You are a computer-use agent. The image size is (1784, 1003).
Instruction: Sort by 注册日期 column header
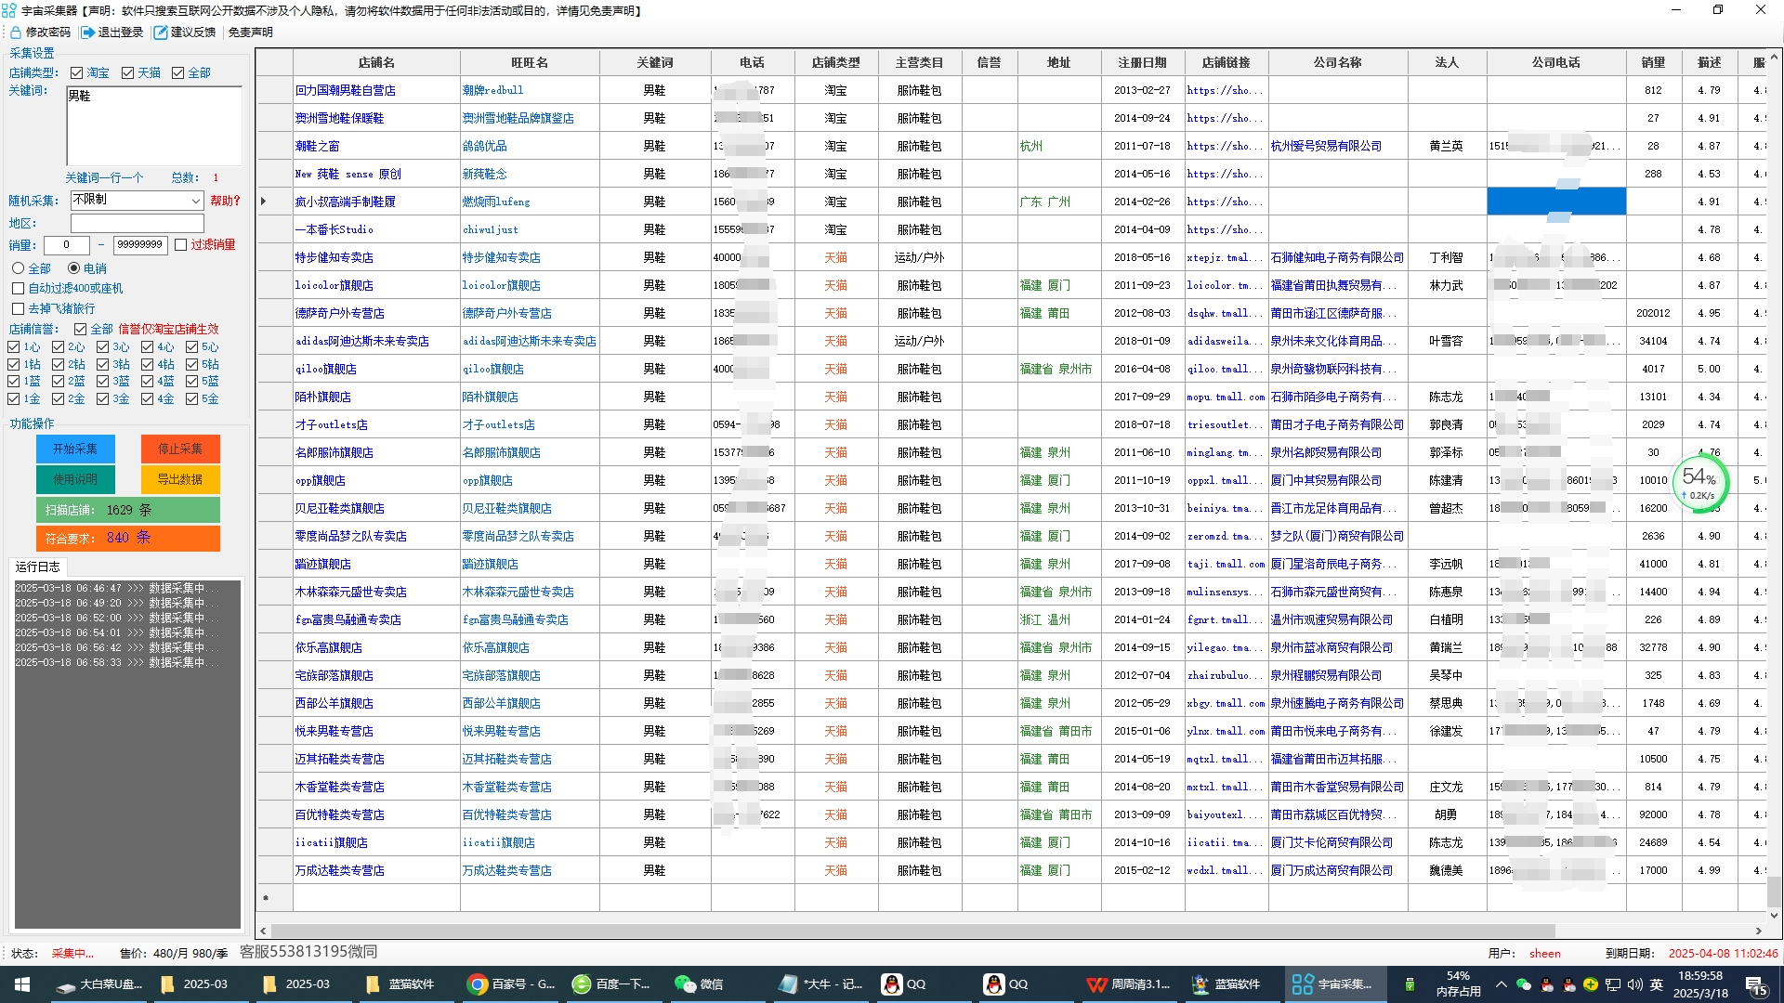click(x=1143, y=62)
